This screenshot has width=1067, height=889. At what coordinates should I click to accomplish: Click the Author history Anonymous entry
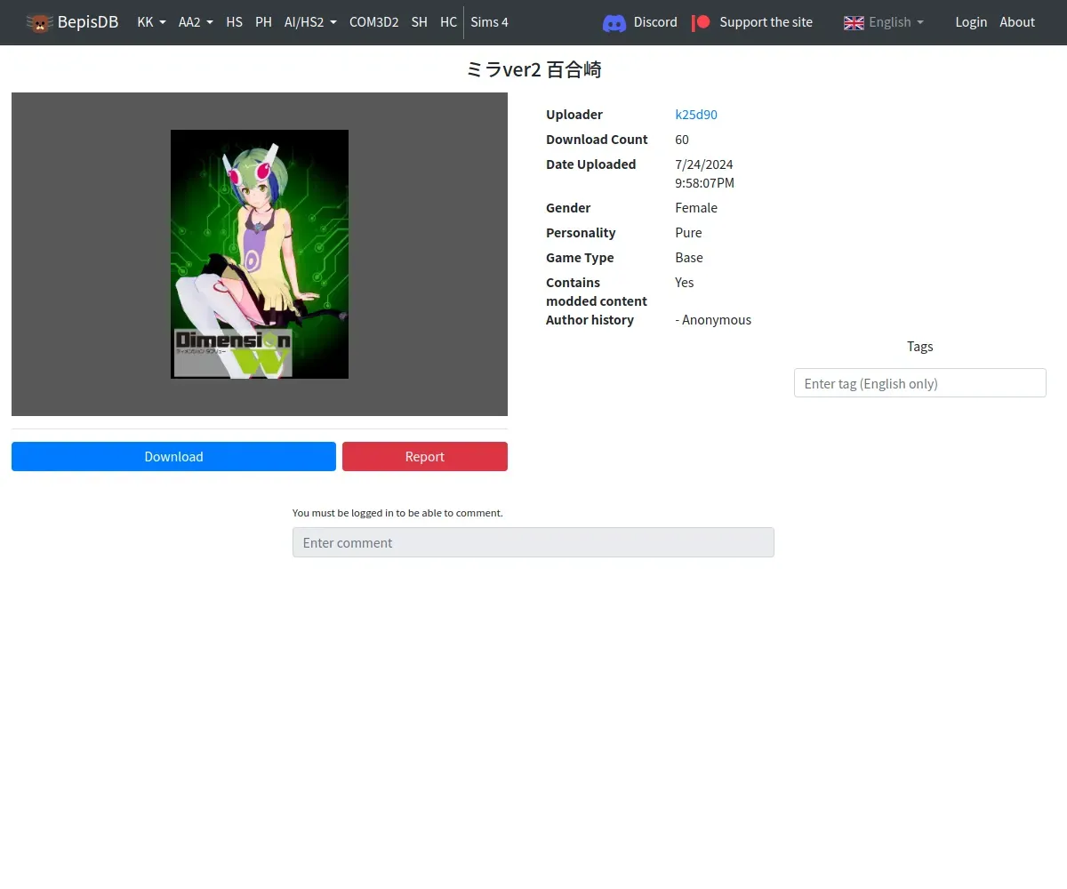(713, 320)
